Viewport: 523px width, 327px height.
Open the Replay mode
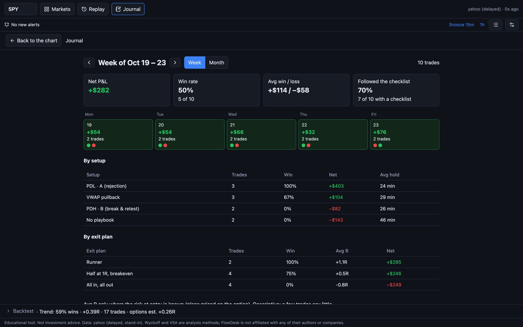tap(93, 9)
